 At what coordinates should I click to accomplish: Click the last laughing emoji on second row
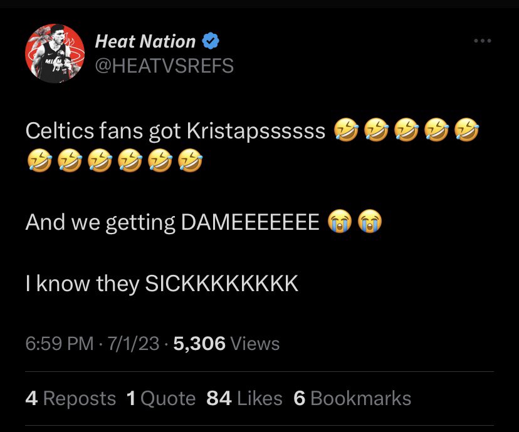coord(191,160)
